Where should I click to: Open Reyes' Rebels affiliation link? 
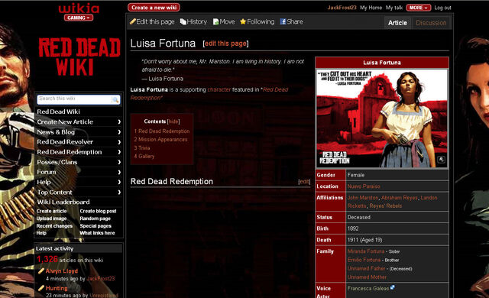[385, 206]
